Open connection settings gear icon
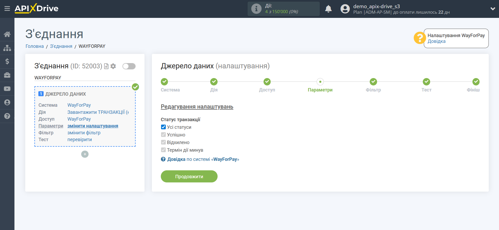This screenshot has height=230, width=499. click(x=113, y=66)
